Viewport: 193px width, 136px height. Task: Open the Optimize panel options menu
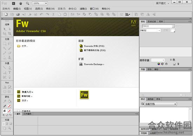pyautogui.click(x=190, y=22)
